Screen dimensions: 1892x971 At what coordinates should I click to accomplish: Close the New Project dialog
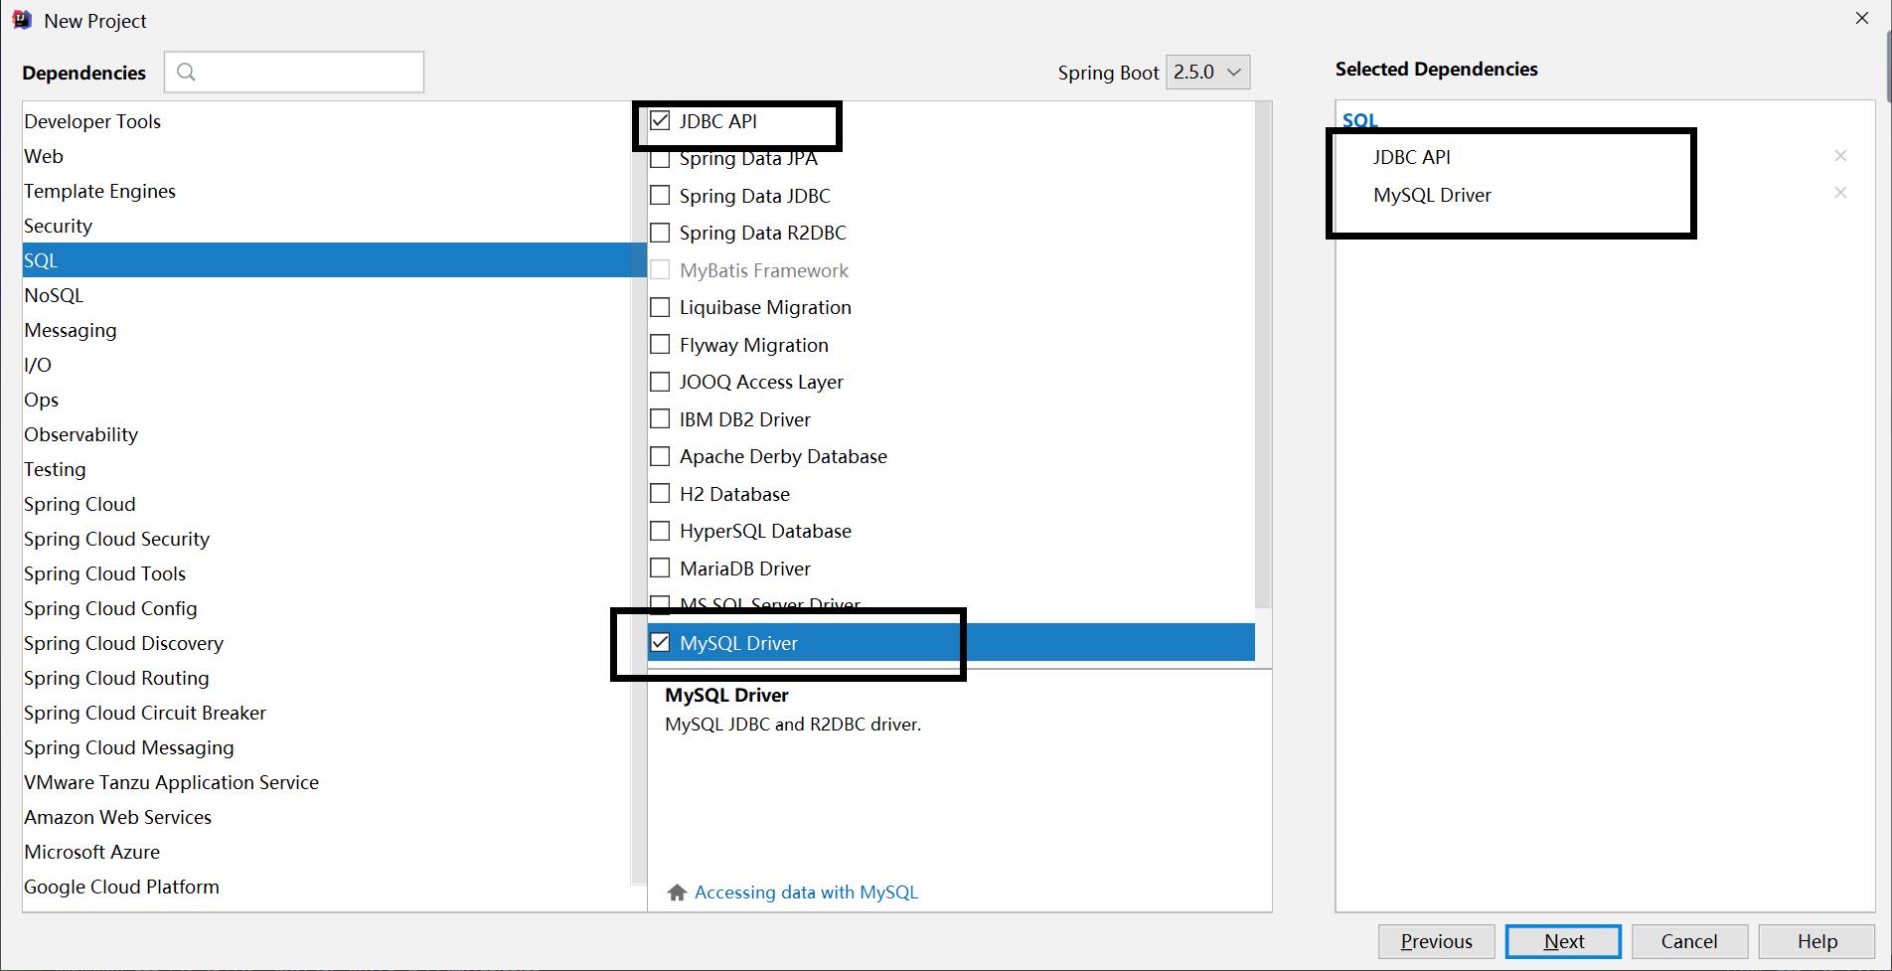(1862, 19)
